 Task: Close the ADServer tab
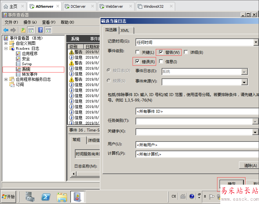[x=58, y=6]
